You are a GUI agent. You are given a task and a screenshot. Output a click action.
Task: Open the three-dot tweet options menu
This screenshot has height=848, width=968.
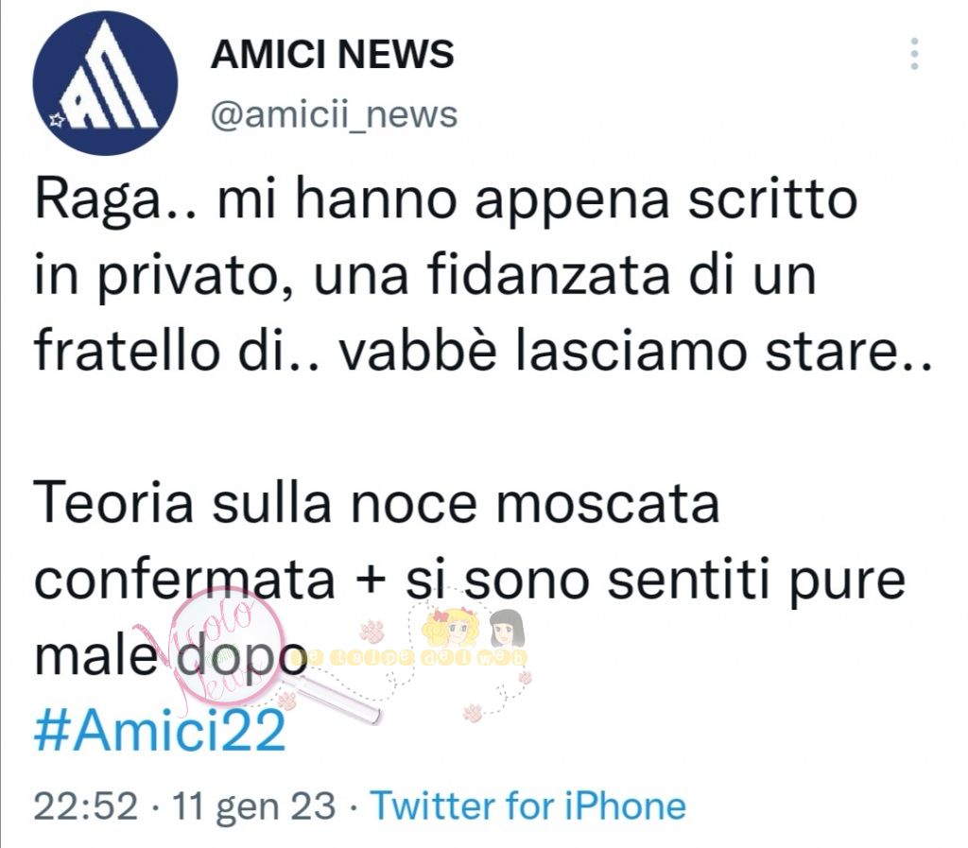click(x=914, y=54)
